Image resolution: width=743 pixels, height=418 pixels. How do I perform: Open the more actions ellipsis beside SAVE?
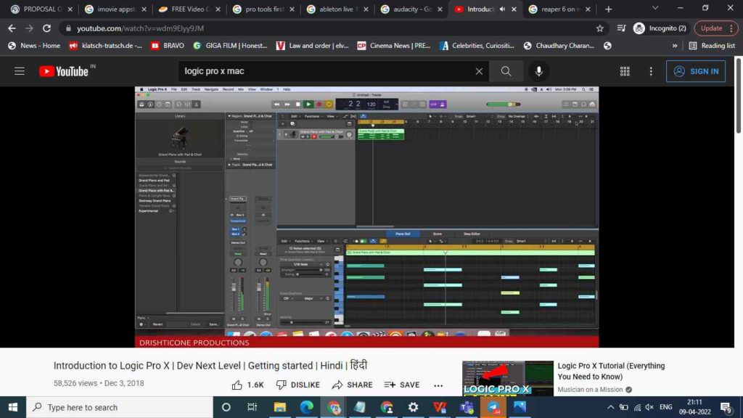point(438,385)
